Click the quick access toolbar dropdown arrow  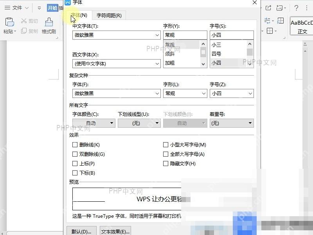coord(39,8)
